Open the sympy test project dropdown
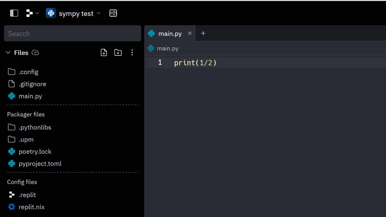 click(x=73, y=14)
